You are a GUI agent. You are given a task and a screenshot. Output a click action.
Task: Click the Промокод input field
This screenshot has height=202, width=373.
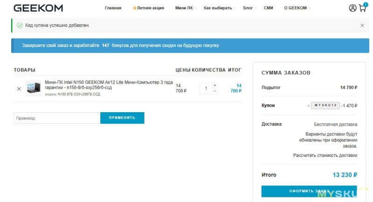pos(57,118)
